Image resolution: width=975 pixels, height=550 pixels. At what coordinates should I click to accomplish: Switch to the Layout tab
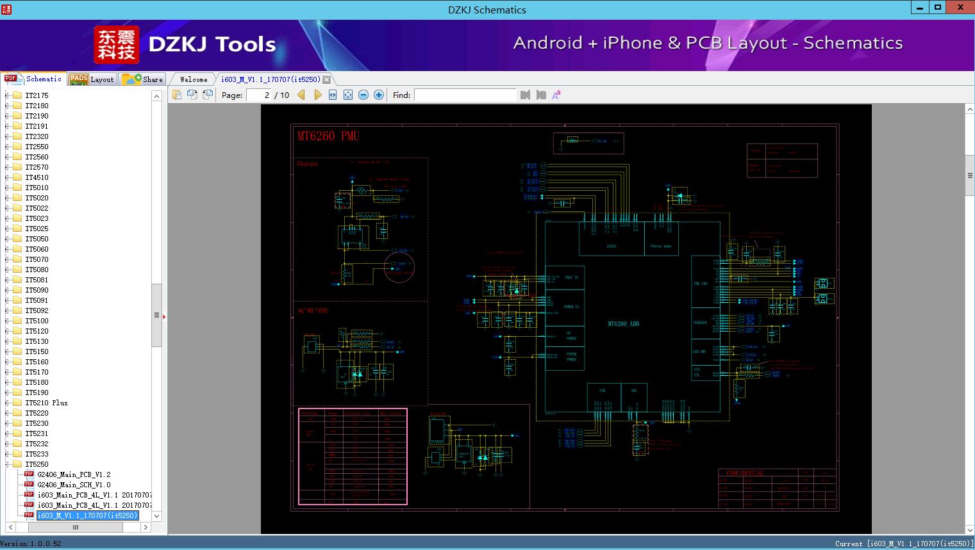point(92,79)
